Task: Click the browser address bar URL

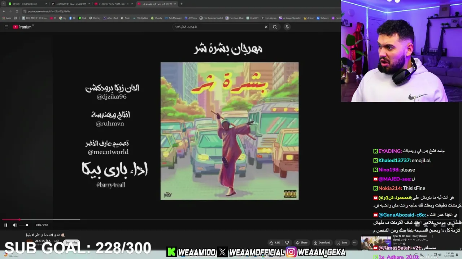Action: (x=49, y=11)
